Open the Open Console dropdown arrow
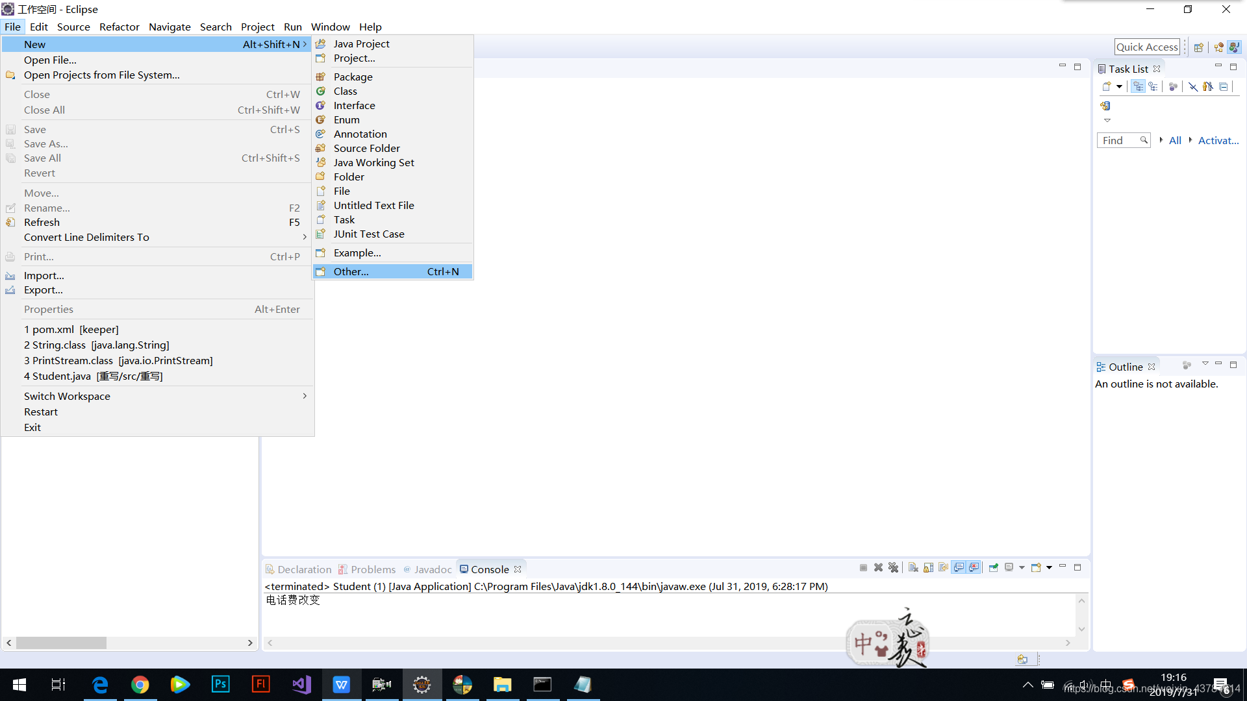Viewport: 1247px width, 701px height. [x=1049, y=567]
